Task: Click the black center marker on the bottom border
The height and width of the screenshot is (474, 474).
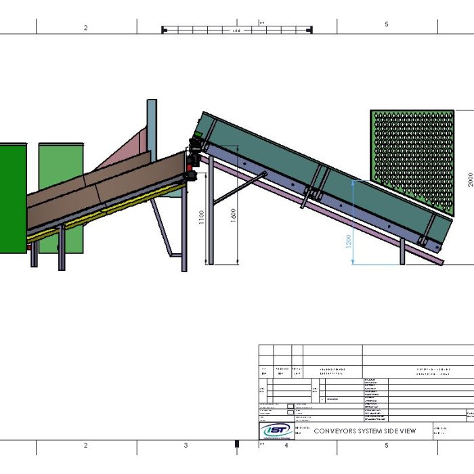Action: [236, 444]
